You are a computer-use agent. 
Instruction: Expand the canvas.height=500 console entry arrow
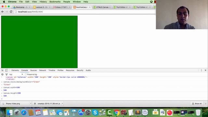click(x=2, y=93)
